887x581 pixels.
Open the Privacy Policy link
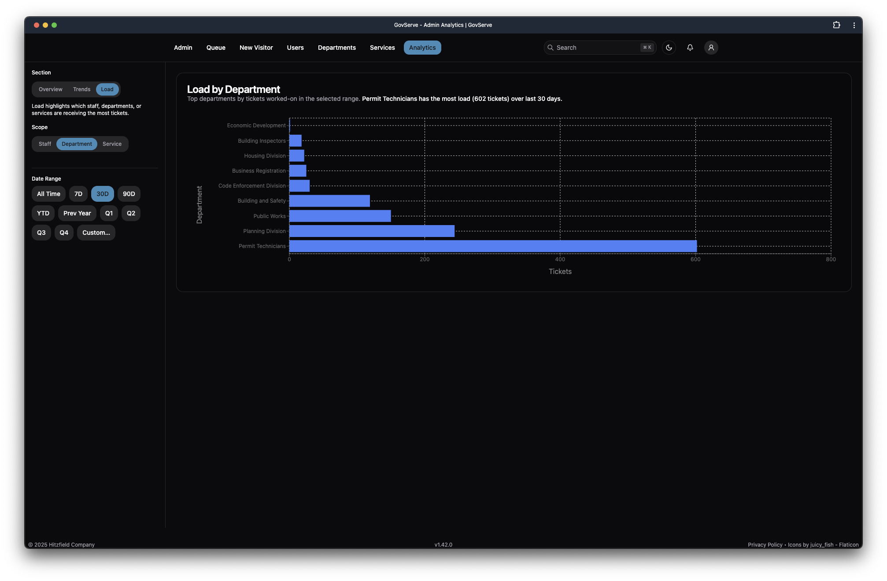tap(765, 544)
